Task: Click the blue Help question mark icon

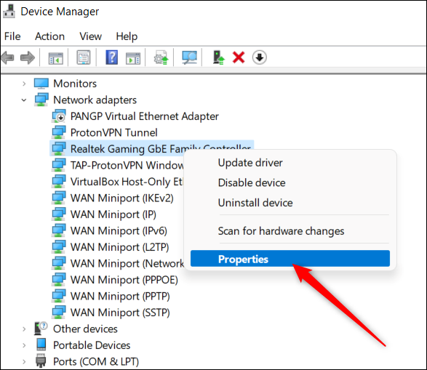Action: 112,57
